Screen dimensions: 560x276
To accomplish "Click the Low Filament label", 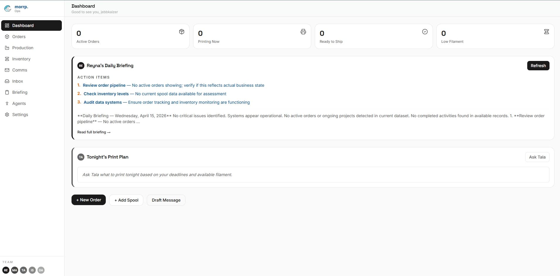I will tap(452, 42).
